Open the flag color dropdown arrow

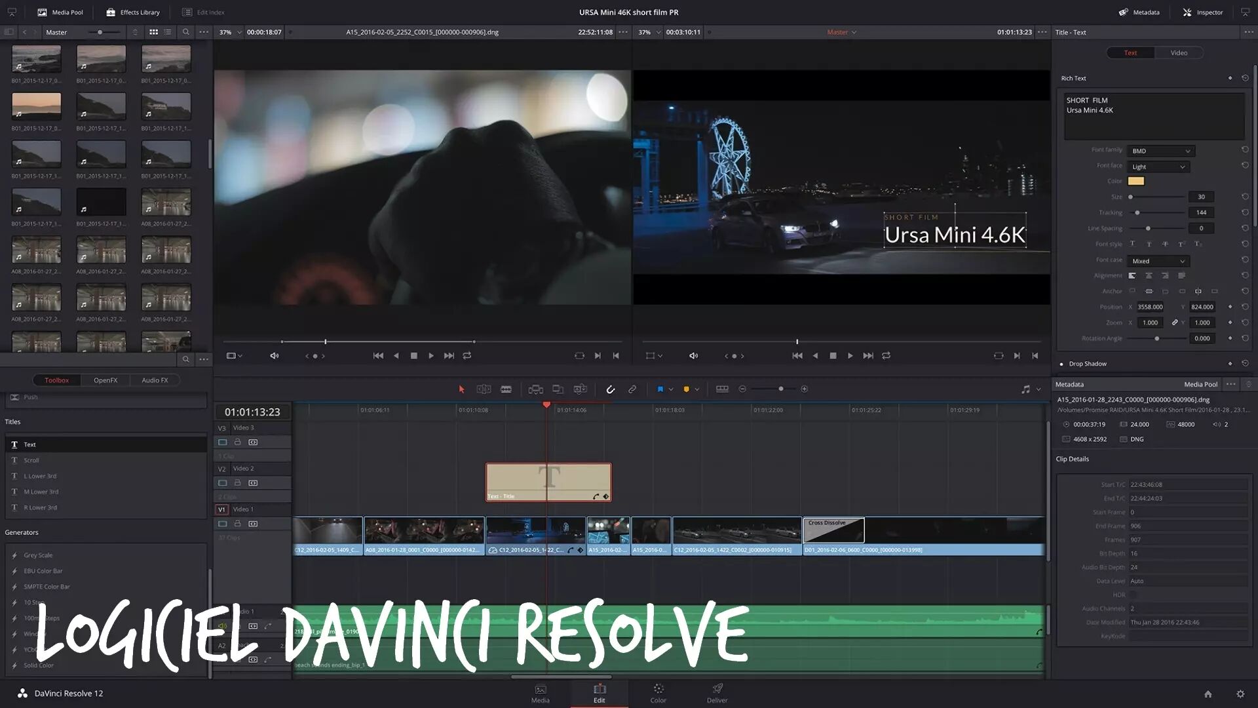point(671,389)
